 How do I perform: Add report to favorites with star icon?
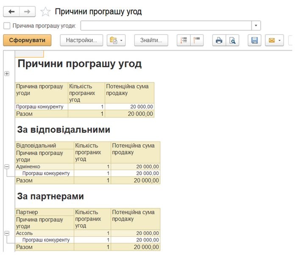(45, 11)
